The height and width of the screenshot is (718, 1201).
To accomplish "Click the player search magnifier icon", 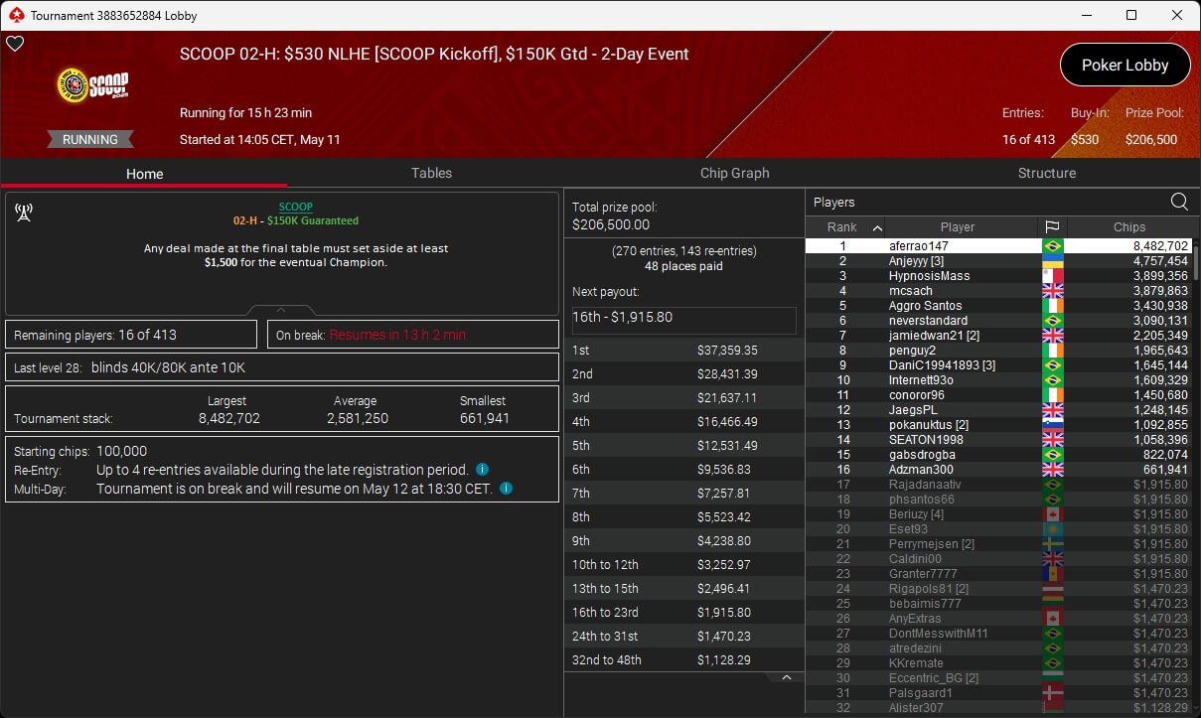I will point(1179,202).
